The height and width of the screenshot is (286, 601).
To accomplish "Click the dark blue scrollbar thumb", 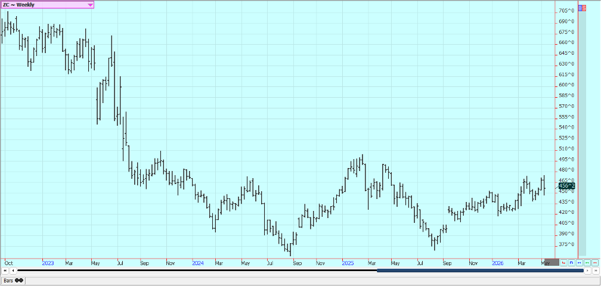I will pos(481,271).
